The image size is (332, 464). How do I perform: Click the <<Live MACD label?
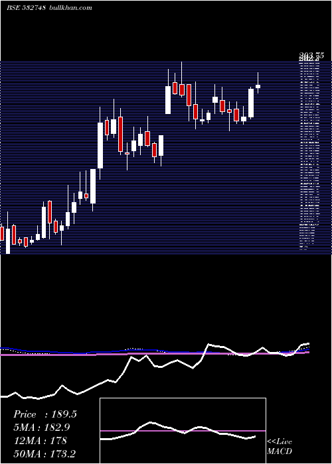pos(280,446)
